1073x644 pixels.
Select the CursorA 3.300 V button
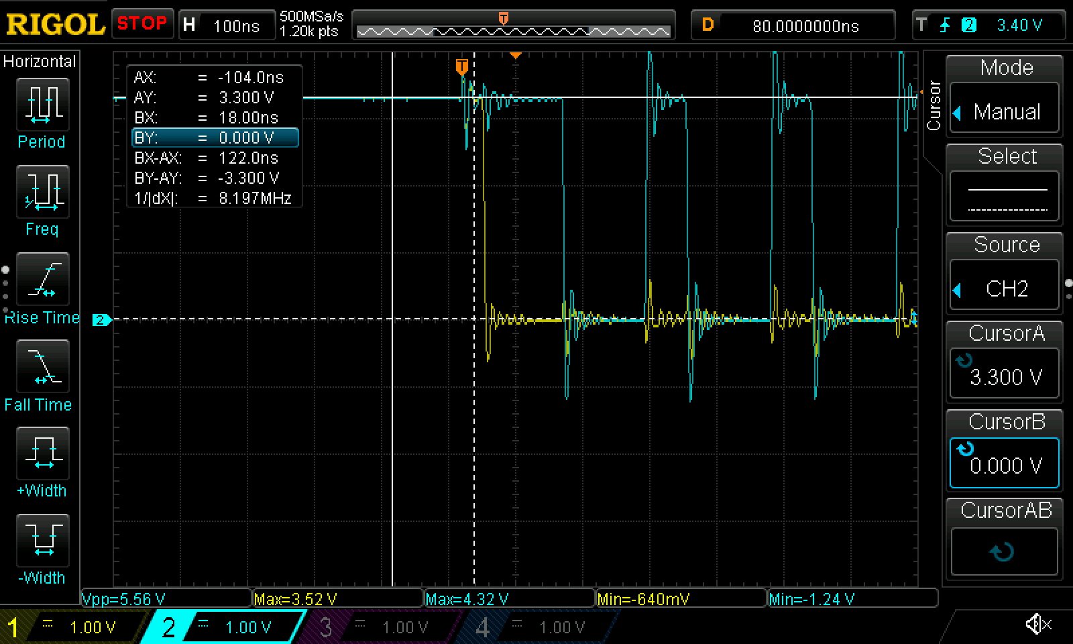pos(1004,376)
